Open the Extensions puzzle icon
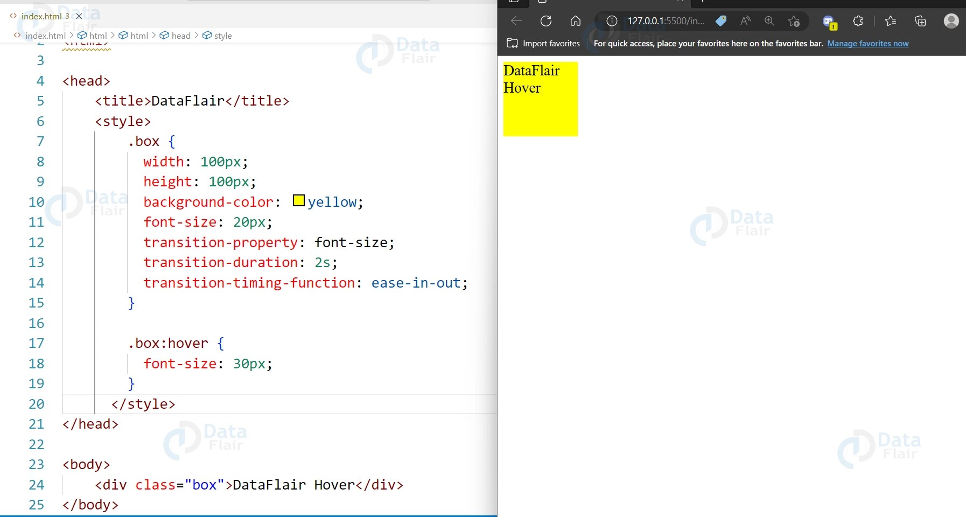Screen dimensions: 966x517 coord(857,20)
